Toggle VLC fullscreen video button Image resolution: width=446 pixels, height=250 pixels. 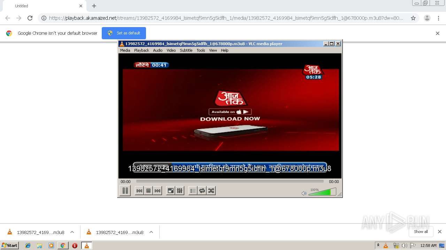170,191
